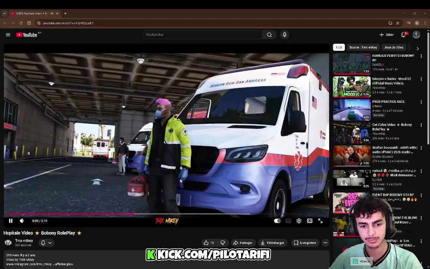Open PROD PRACTICE RACE thumbnail

click(x=352, y=110)
